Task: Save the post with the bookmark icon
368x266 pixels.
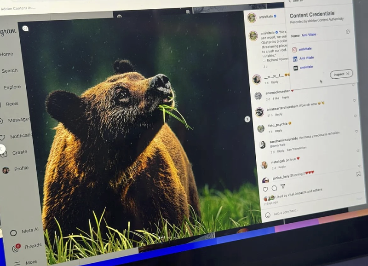Action: [x=358, y=174]
